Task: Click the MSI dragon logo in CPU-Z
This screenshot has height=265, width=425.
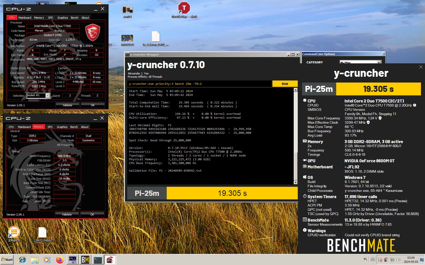Action: [x=93, y=32]
